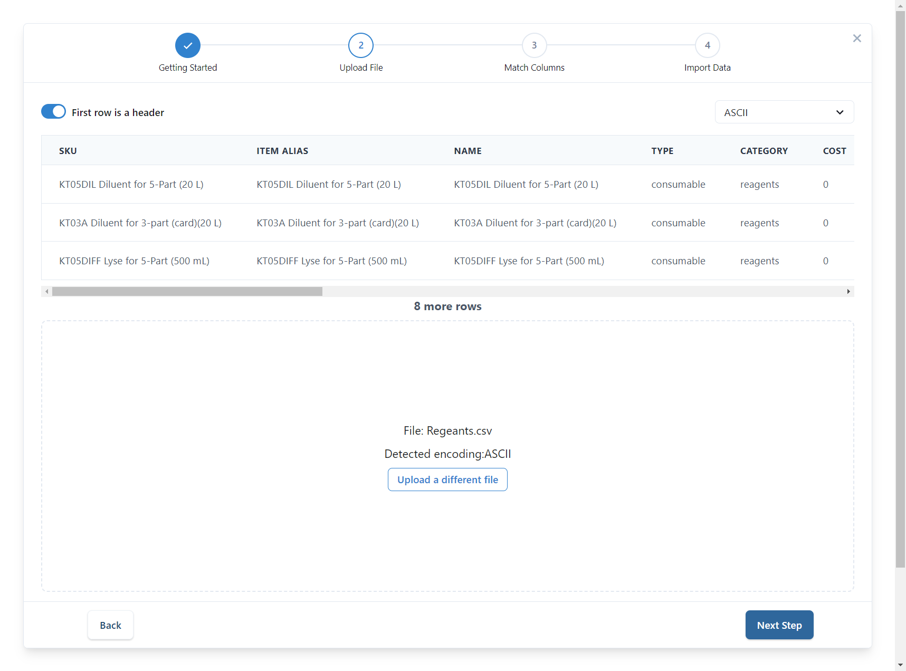Image resolution: width=906 pixels, height=671 pixels.
Task: Click the TYPE column header
Action: click(662, 151)
